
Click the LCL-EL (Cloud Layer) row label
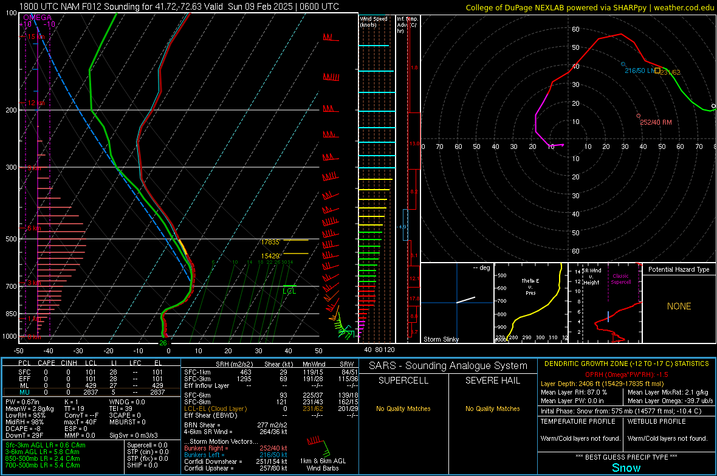(215, 409)
